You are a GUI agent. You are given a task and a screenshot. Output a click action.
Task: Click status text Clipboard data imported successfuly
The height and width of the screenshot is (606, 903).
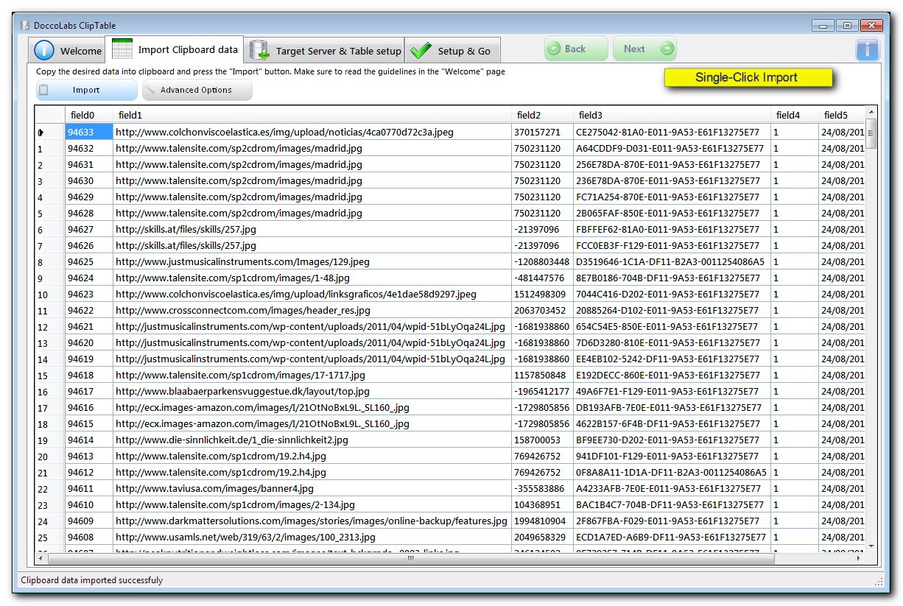tap(92, 580)
